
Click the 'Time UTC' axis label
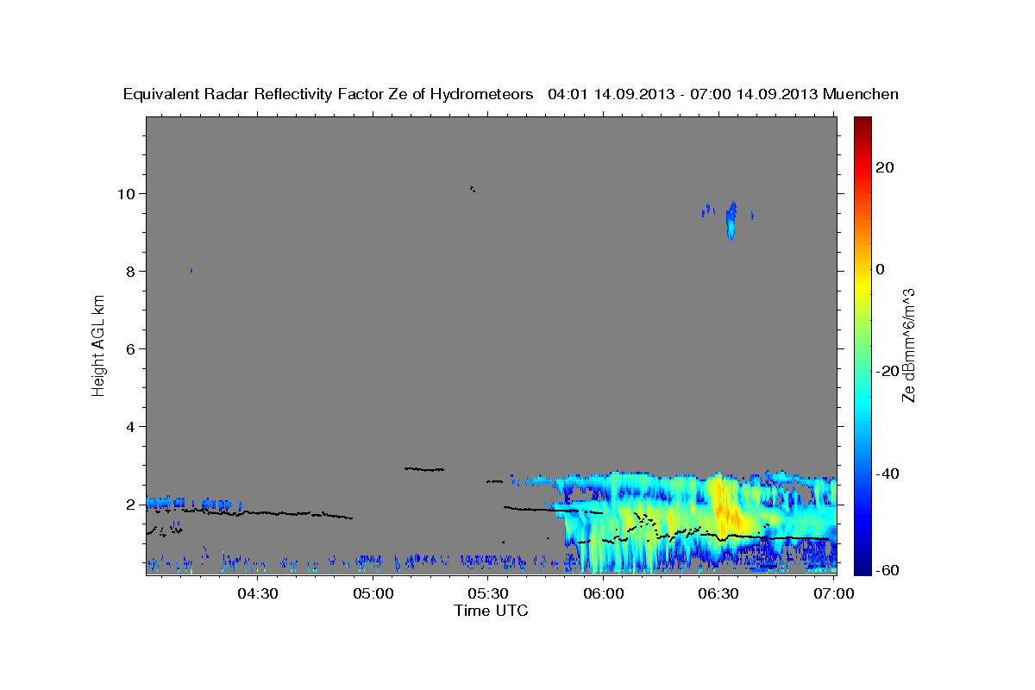point(491,610)
